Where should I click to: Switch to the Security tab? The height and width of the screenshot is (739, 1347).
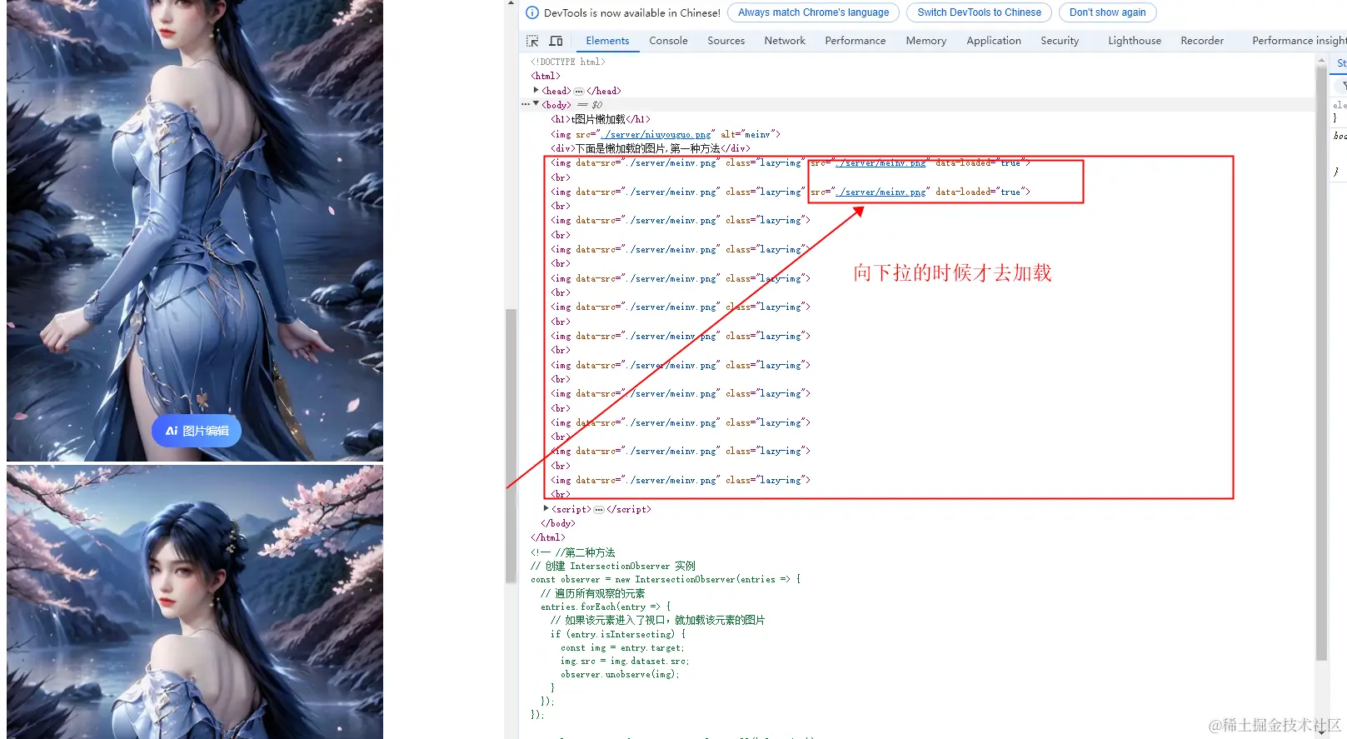[1059, 41]
